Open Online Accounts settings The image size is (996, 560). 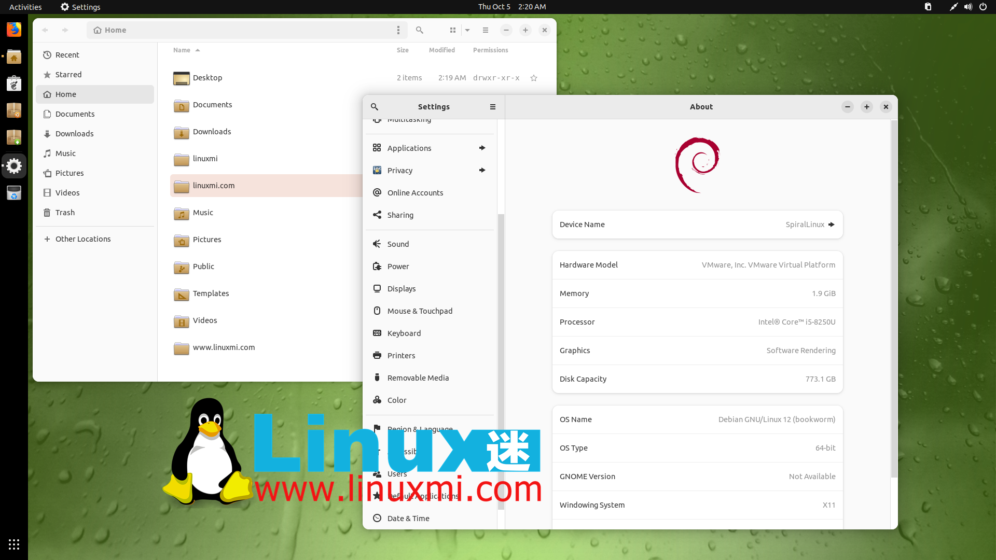tap(430, 193)
